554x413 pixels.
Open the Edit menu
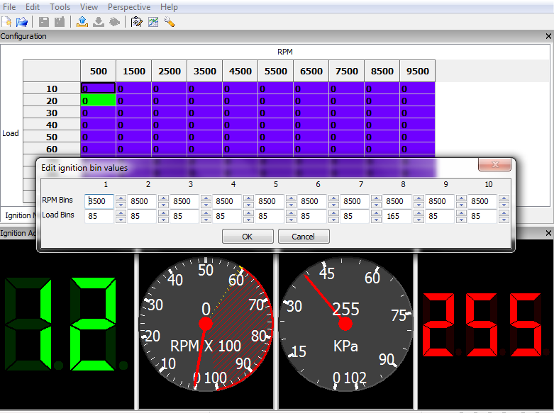click(x=33, y=6)
